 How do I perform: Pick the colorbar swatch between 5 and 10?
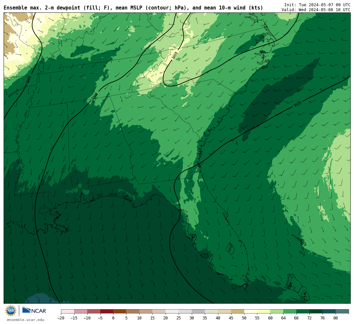(x=133, y=311)
